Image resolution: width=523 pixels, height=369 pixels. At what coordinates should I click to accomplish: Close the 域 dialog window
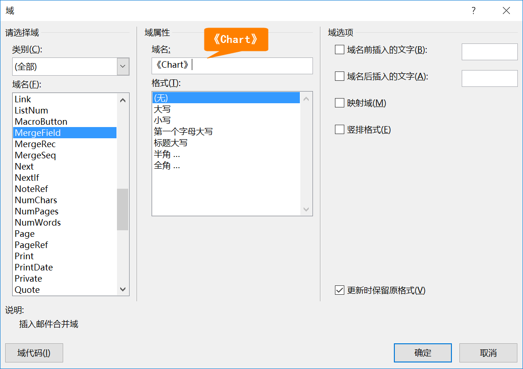click(506, 11)
